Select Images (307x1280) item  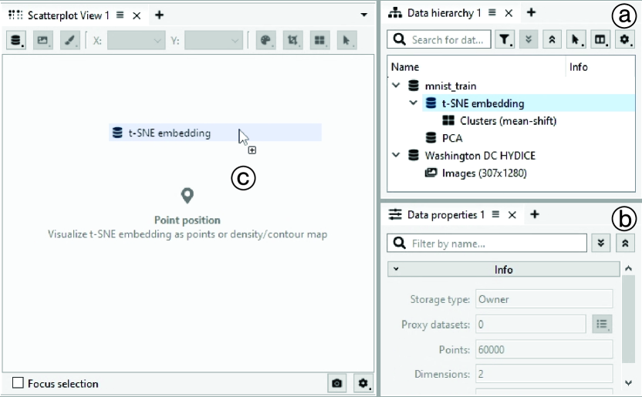click(485, 173)
